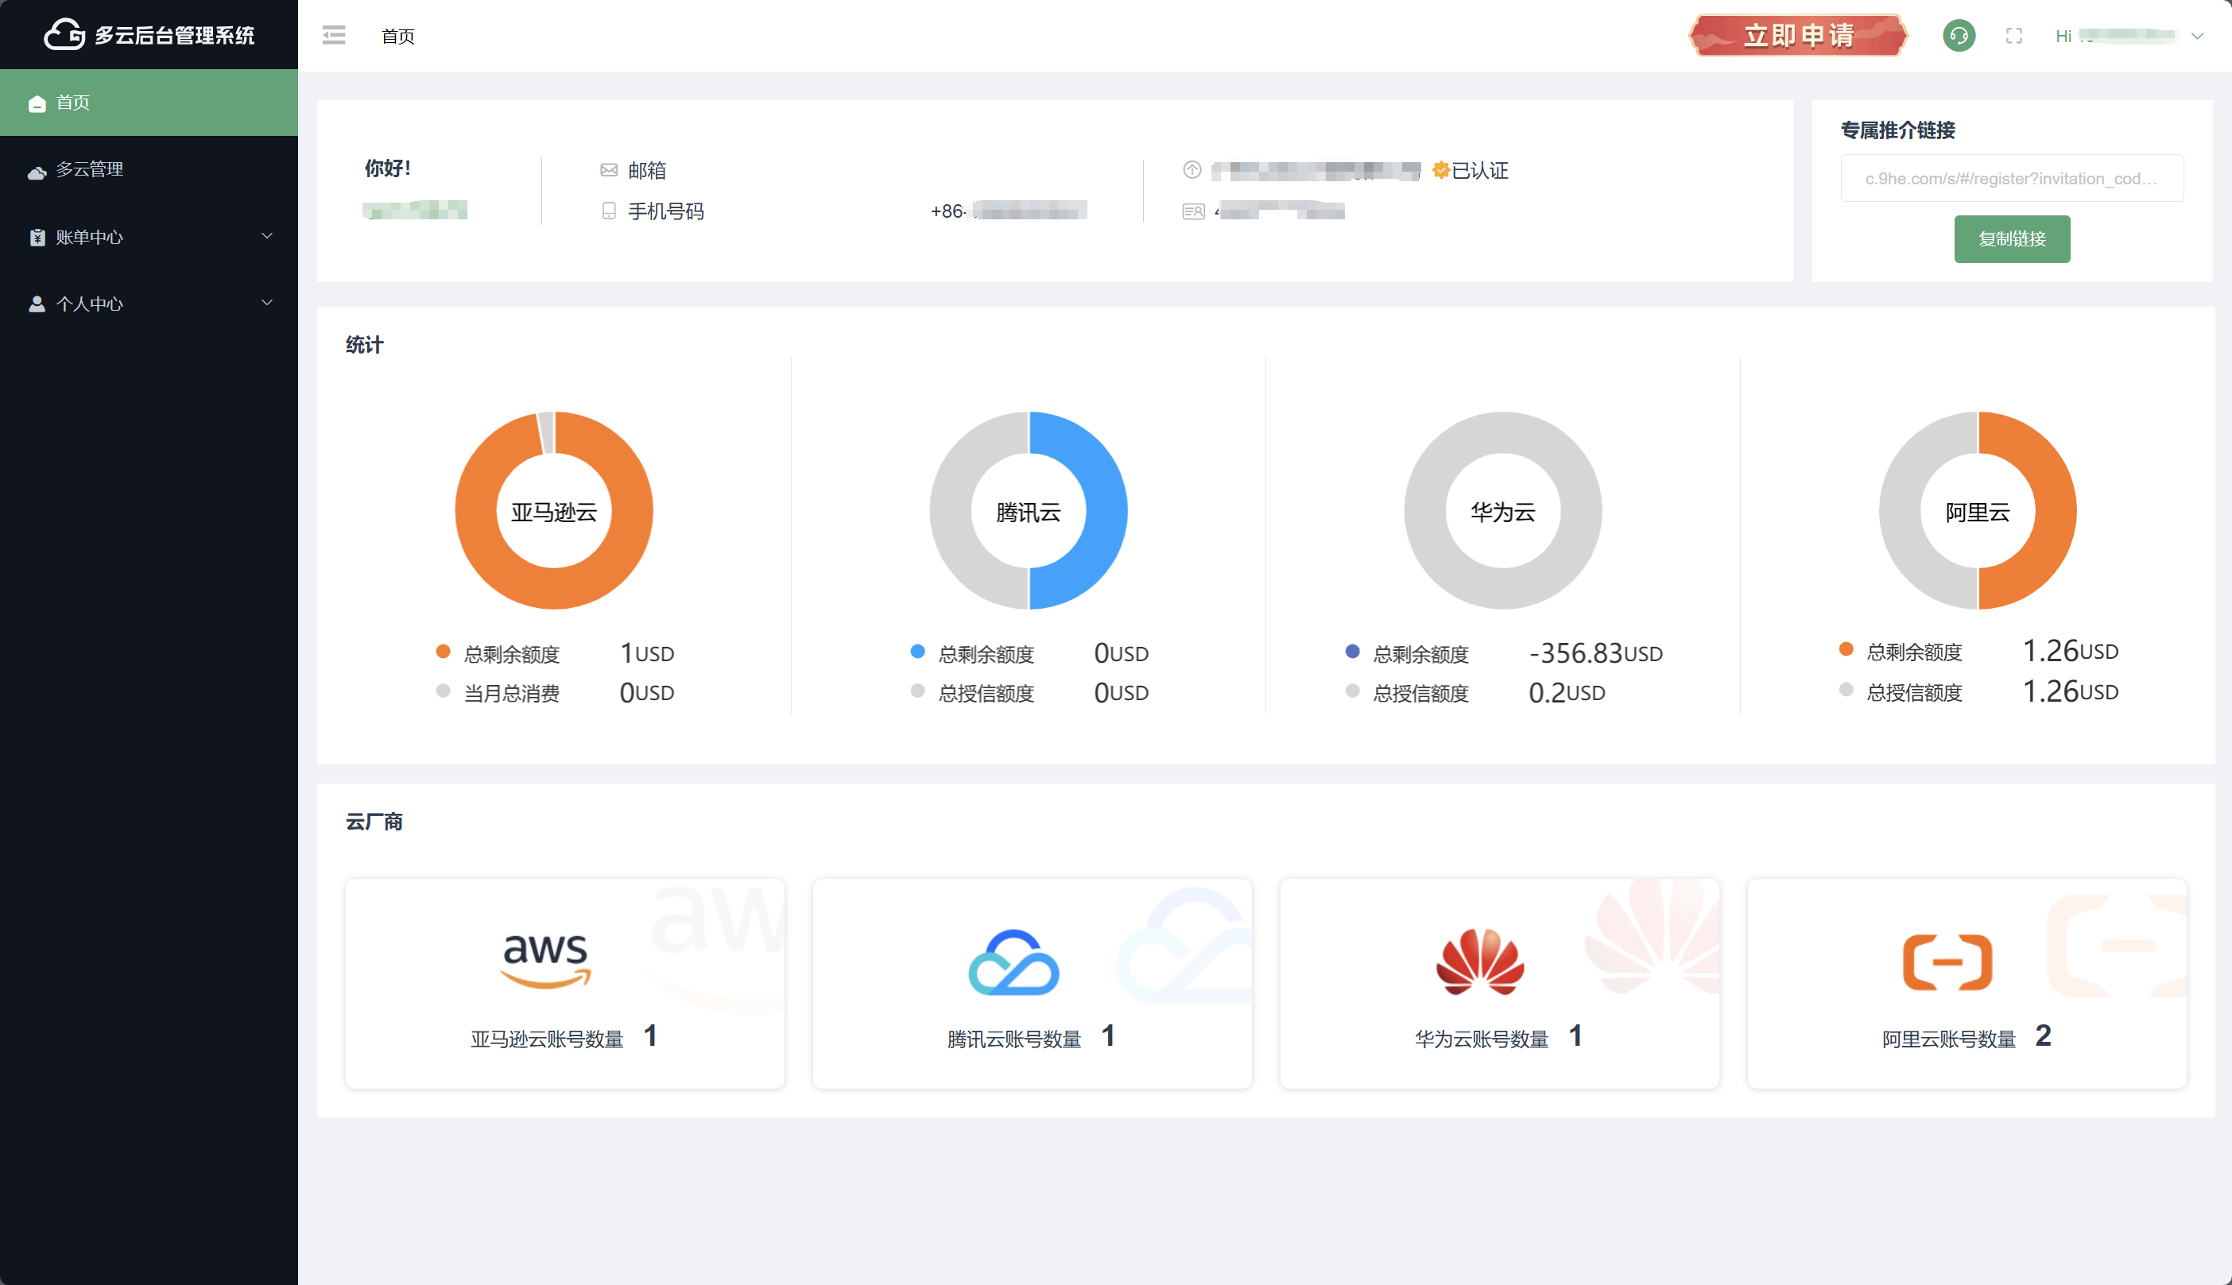Toggle fullscreen mode icon in header
Viewport: 2232px width, 1285px height.
point(2014,35)
